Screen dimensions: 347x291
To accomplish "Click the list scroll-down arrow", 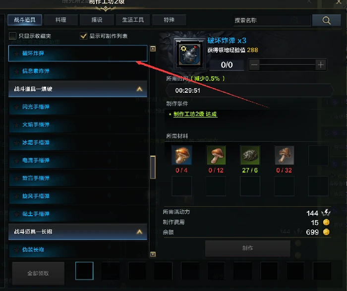I will (153, 254).
